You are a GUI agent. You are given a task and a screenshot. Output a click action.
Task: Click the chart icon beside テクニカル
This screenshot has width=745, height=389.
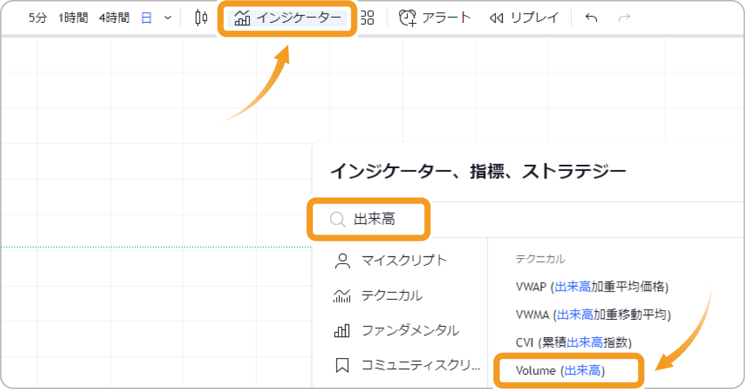click(x=342, y=296)
